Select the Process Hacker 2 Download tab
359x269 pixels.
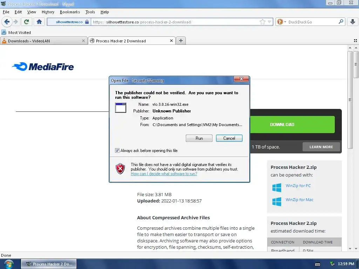click(x=132, y=41)
